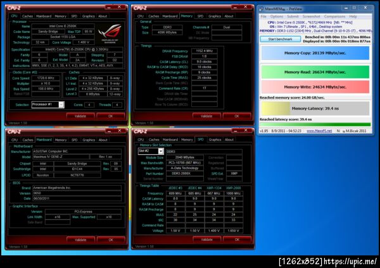Select the part number DDR3 2000X field
This screenshot has height=268, width=380.
[x=185, y=173]
